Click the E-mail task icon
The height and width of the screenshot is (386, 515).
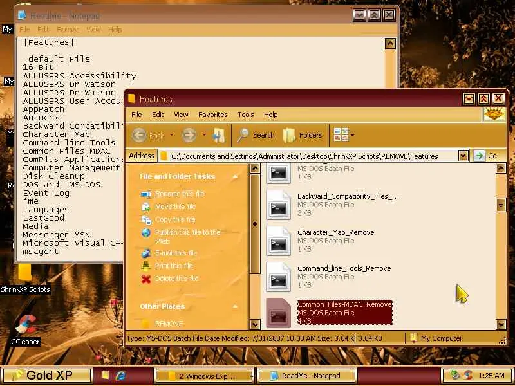pyautogui.click(x=146, y=253)
